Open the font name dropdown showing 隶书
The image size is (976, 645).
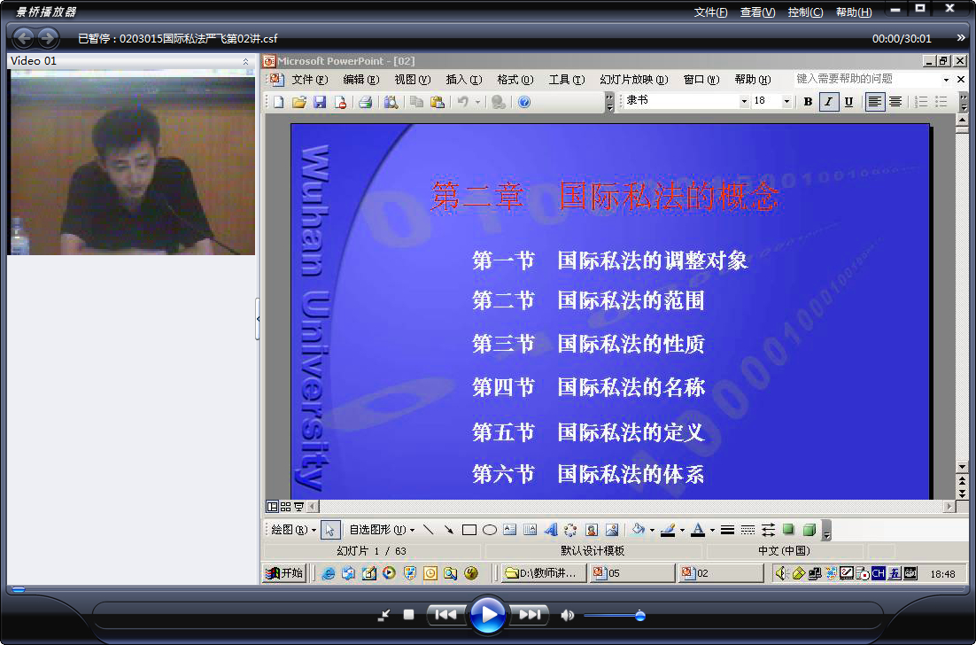744,102
